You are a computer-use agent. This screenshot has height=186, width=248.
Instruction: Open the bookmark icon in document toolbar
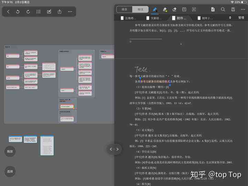point(233,9)
